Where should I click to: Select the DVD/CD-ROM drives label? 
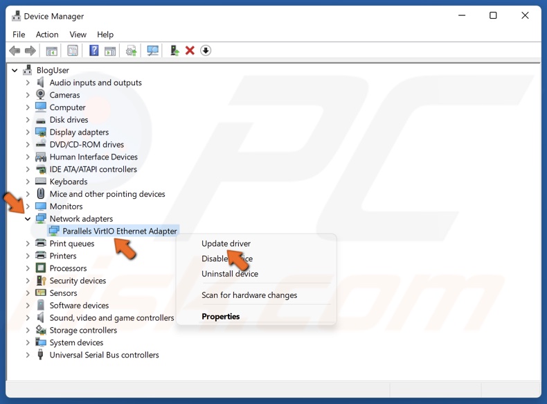pos(87,144)
